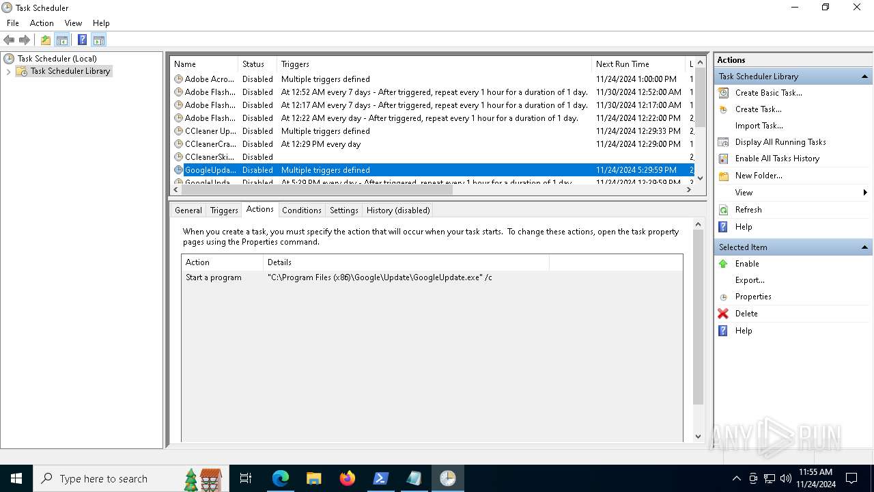Screen dimensions: 874x492
Task: Click Enable All Tasks History link
Action: point(777,159)
